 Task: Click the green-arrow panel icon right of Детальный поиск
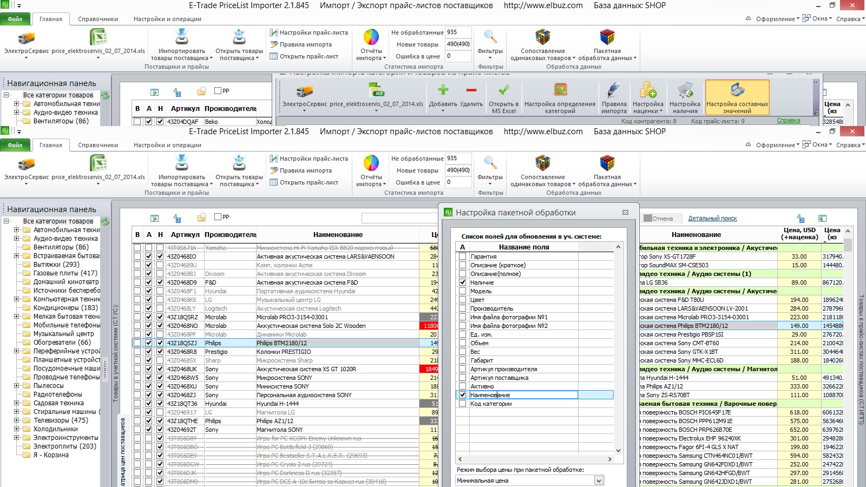[x=822, y=219]
